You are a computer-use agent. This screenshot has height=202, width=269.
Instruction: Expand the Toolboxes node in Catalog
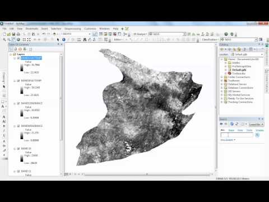pos(222,81)
